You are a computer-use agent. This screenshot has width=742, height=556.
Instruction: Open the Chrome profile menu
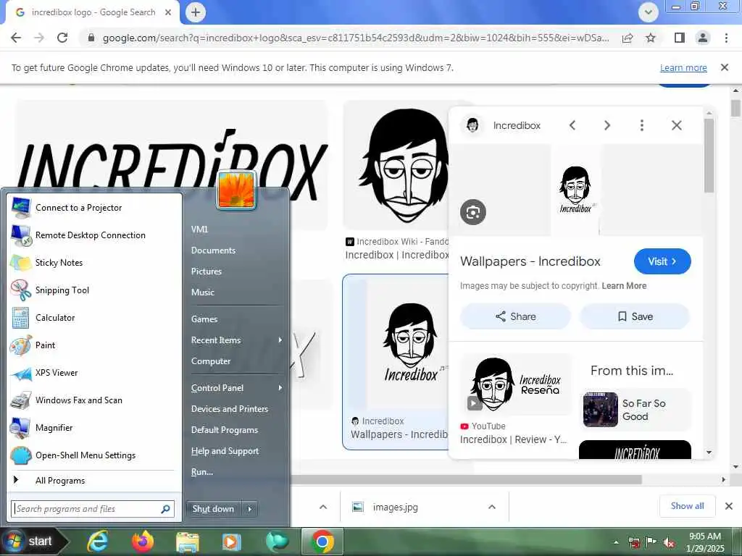tap(703, 38)
